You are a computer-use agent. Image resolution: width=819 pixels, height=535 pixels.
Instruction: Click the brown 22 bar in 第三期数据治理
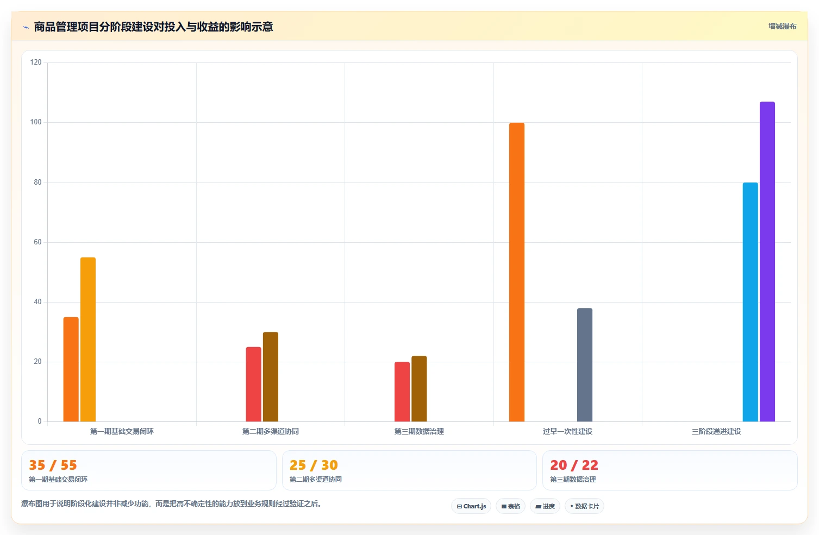(419, 389)
